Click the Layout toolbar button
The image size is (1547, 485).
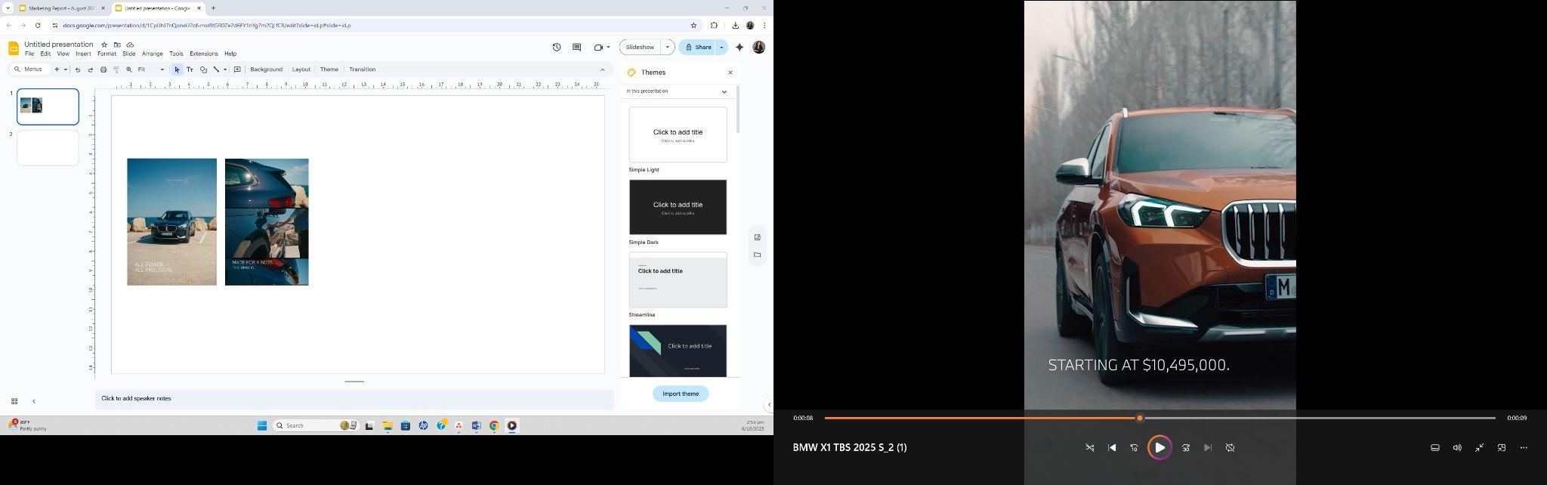coord(301,70)
